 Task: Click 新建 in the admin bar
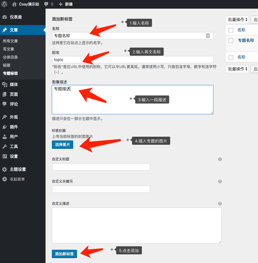(69, 4)
